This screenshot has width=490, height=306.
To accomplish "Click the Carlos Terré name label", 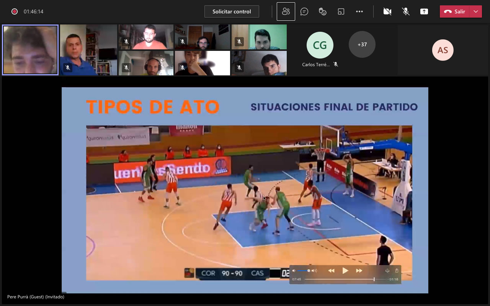I will pos(316,65).
